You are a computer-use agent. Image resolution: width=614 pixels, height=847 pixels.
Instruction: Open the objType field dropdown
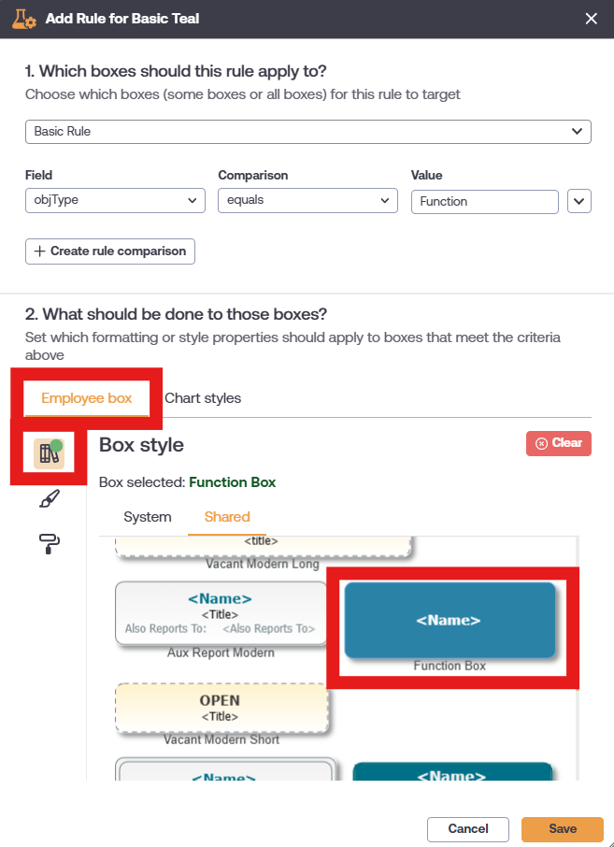click(115, 201)
